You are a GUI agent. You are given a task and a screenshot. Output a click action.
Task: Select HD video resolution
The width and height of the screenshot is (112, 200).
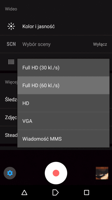click(63, 103)
